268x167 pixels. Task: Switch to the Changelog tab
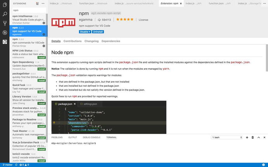91,41
